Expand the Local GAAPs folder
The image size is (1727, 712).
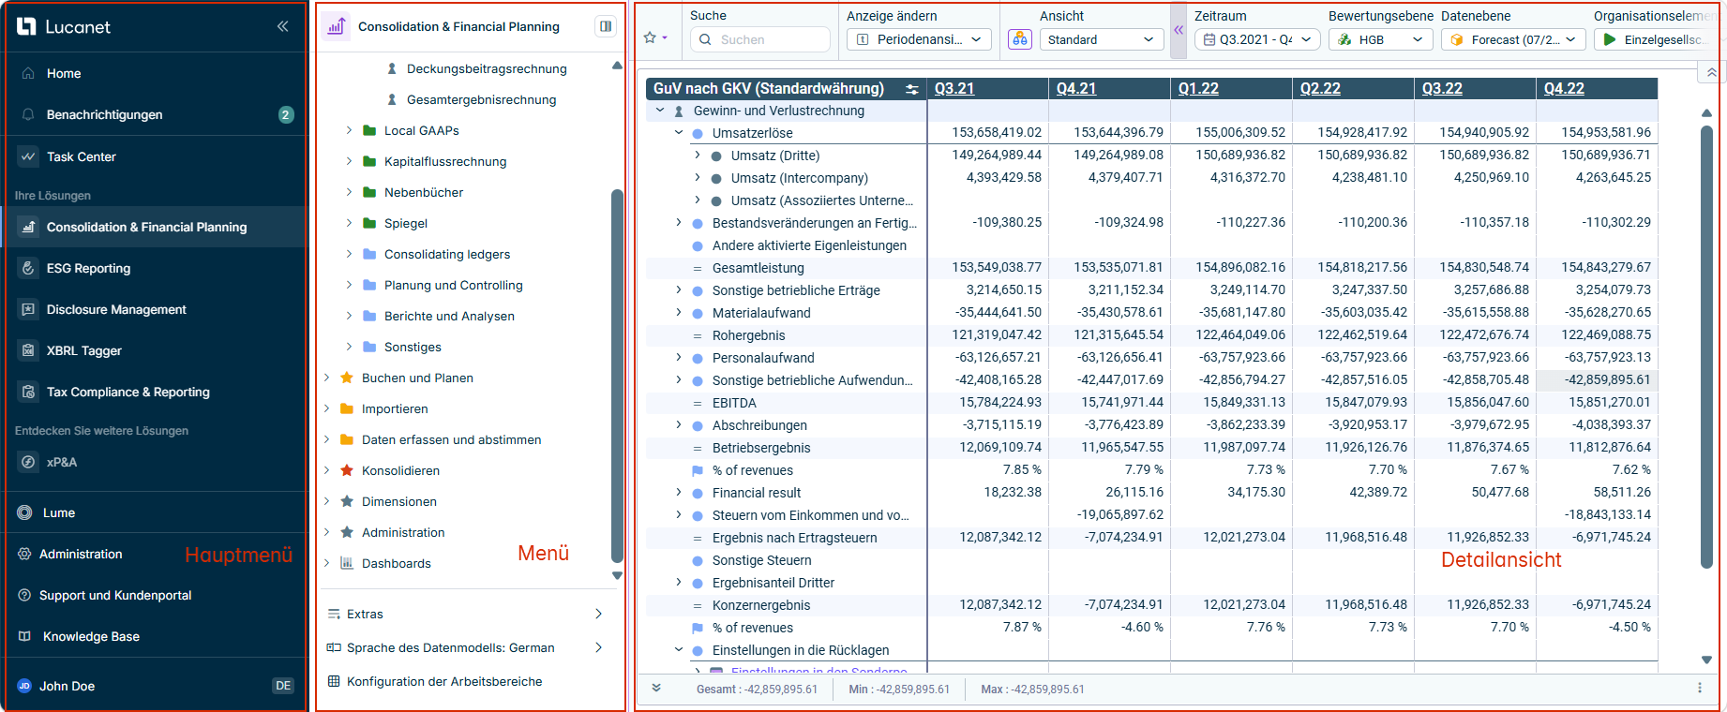point(349,130)
